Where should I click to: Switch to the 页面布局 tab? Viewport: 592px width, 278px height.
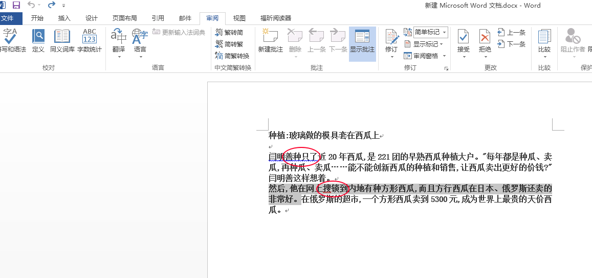click(125, 18)
